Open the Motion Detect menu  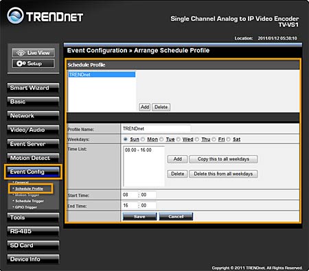(x=33, y=158)
